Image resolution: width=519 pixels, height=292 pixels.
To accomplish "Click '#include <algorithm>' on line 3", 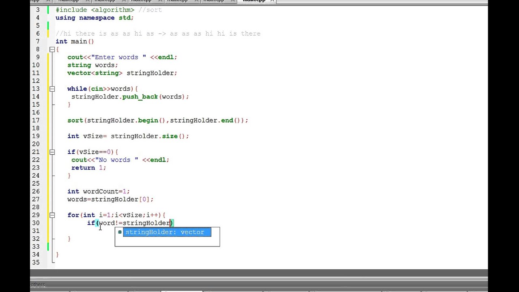I will pyautogui.click(x=95, y=10).
